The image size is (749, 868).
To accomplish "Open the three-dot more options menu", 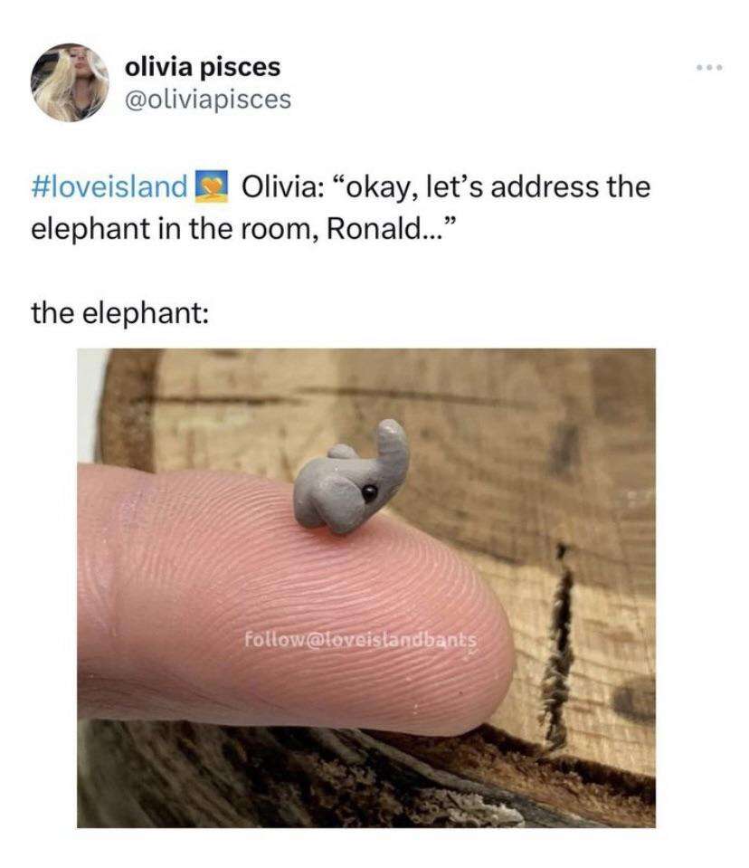I will pyautogui.click(x=709, y=68).
